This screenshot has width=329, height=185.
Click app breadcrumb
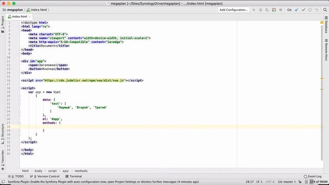pyautogui.click(x=65, y=171)
